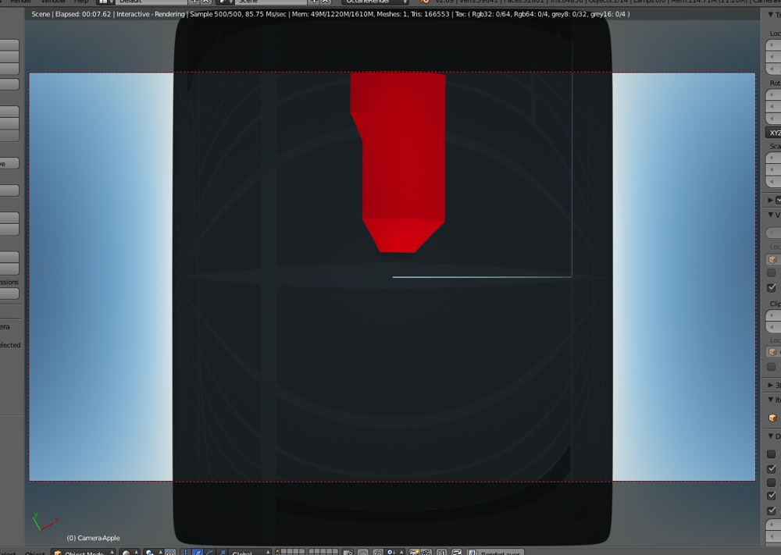Viewport: 781px width, 555px height.
Task: Open the OctaneRender engine dropdown
Action: coord(375,2)
